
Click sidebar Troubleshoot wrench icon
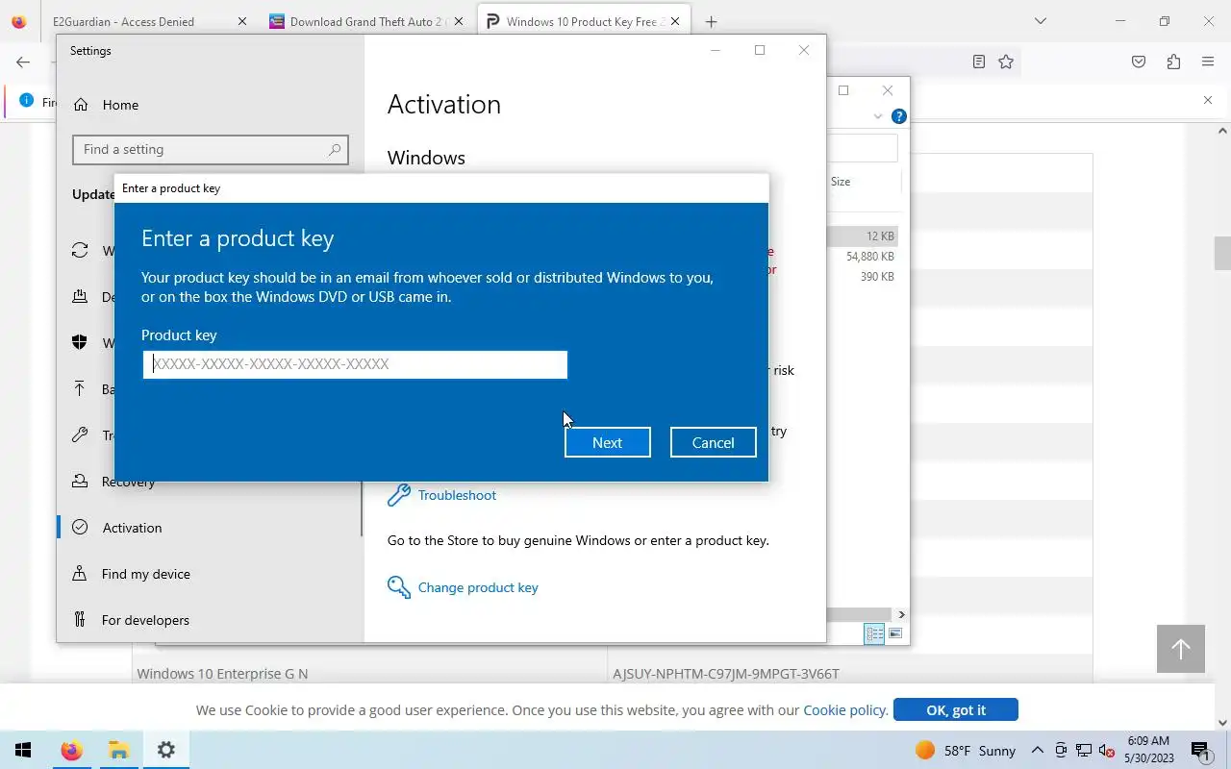pos(81,435)
